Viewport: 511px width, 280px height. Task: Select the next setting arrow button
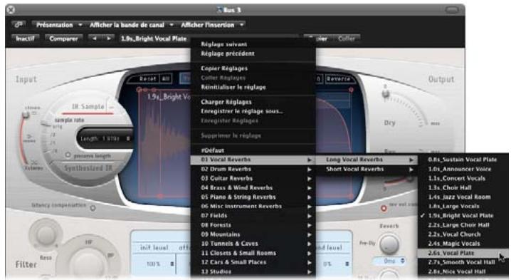tap(108, 38)
